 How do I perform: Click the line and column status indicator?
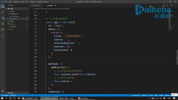click(x=136, y=95)
